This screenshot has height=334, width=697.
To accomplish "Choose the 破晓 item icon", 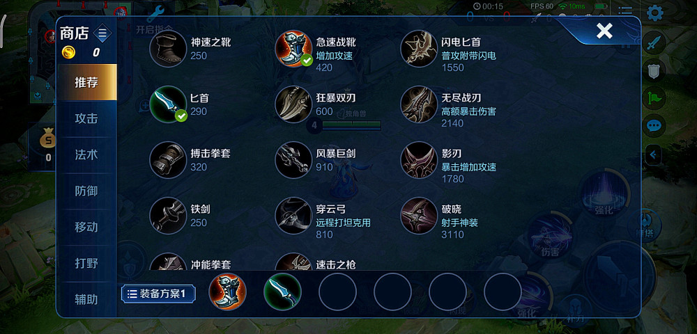I will tap(419, 215).
